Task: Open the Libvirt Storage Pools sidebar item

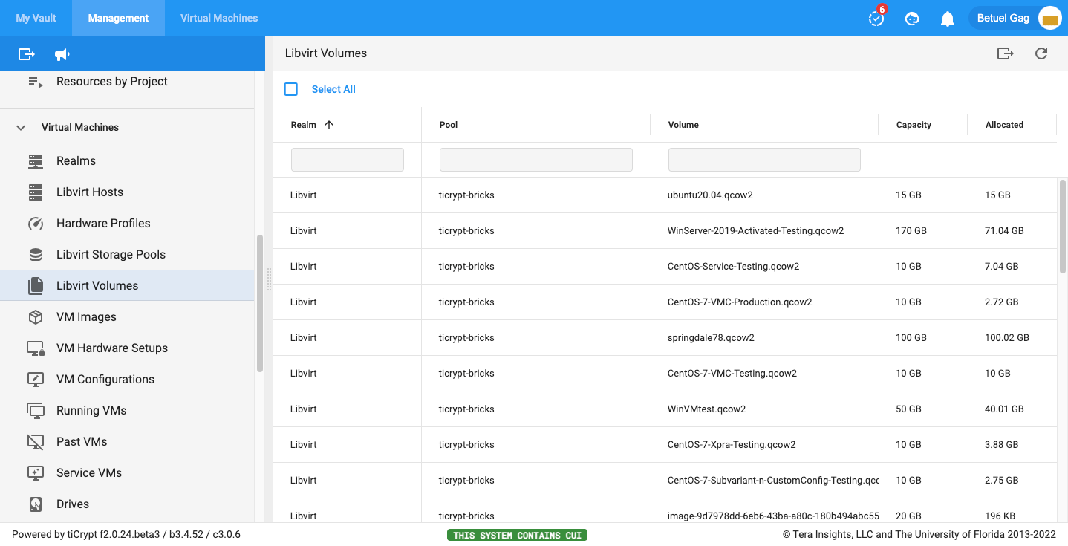Action: pyautogui.click(x=111, y=254)
